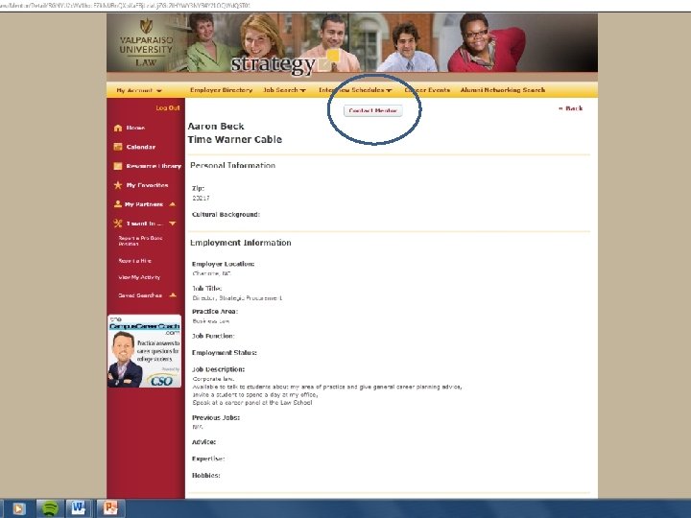Screen dimensions: 691x518
Task: Open the Career Events menu item
Action: coord(427,90)
